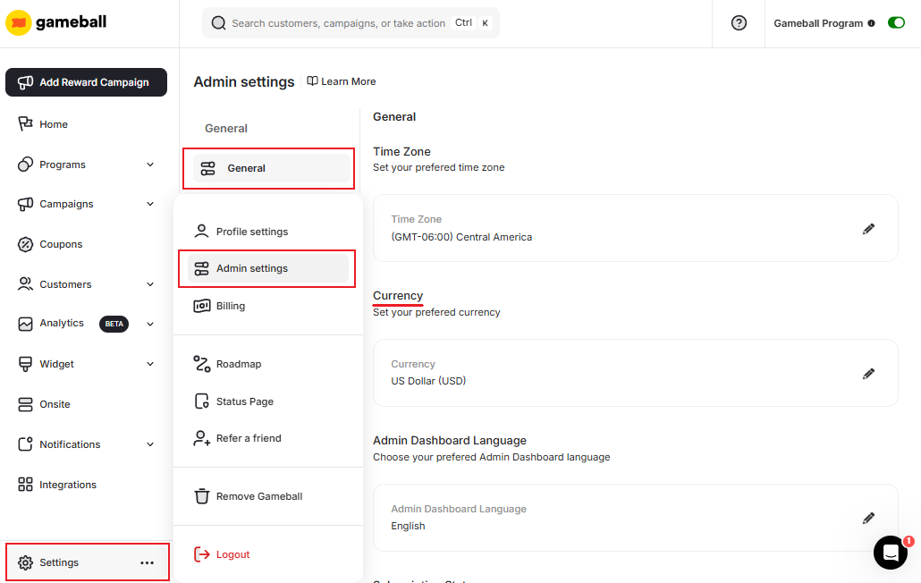This screenshot has width=921, height=583.
Task: Open the help question mark icon
Action: pyautogui.click(x=739, y=22)
